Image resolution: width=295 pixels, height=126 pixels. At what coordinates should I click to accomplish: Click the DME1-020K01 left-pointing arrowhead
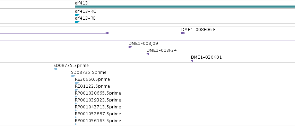tap(192, 61)
